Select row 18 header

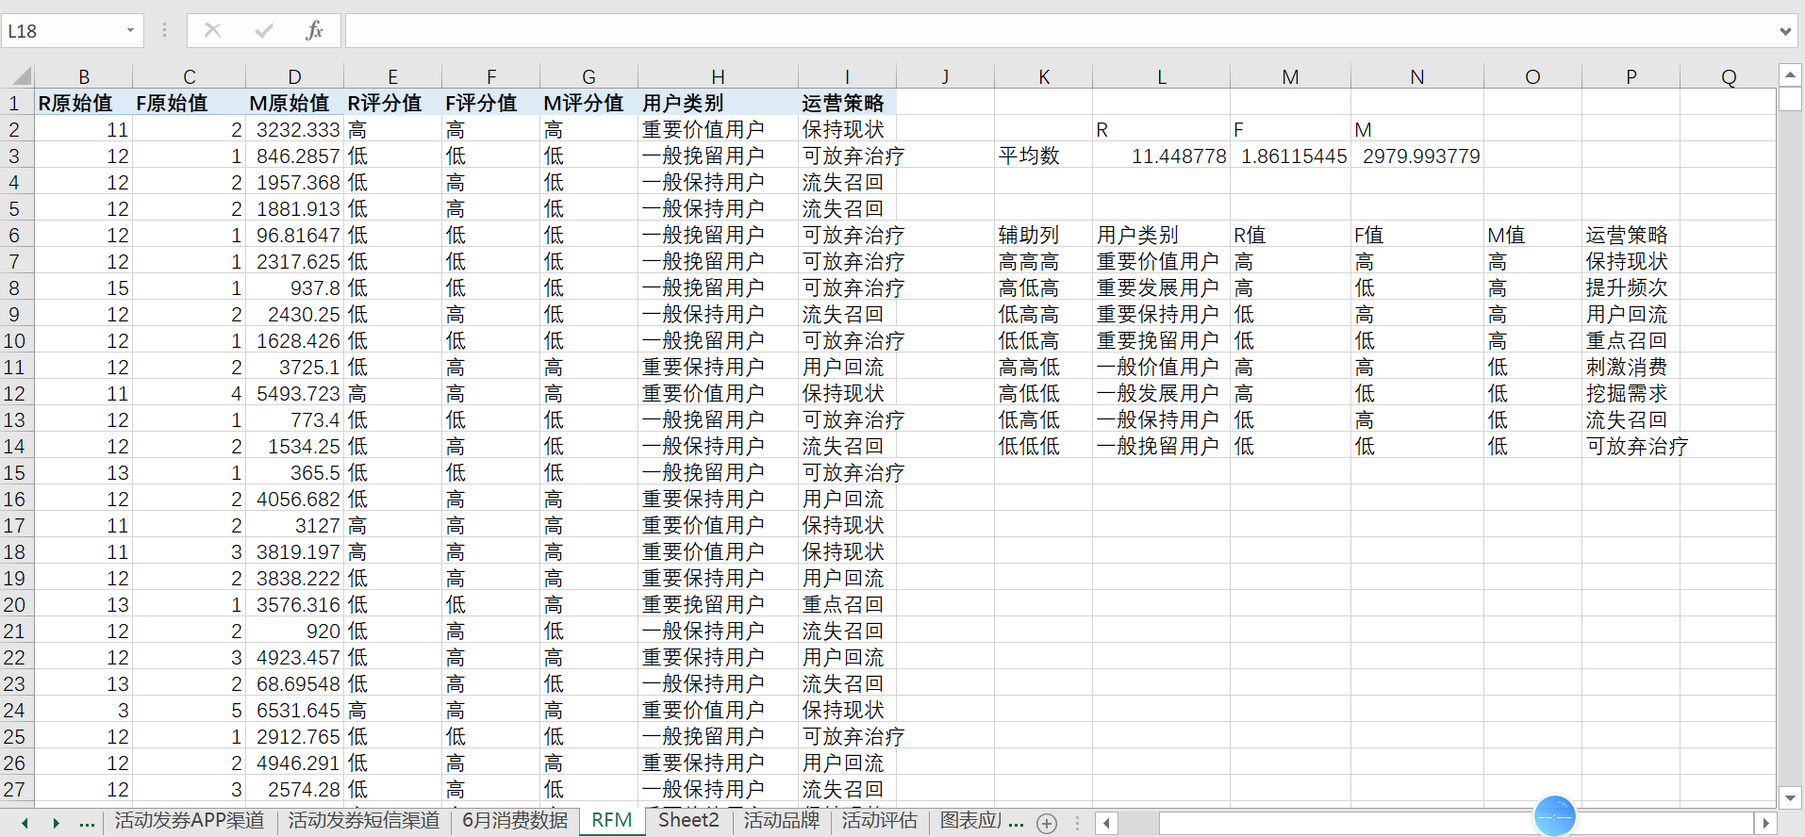point(16,551)
